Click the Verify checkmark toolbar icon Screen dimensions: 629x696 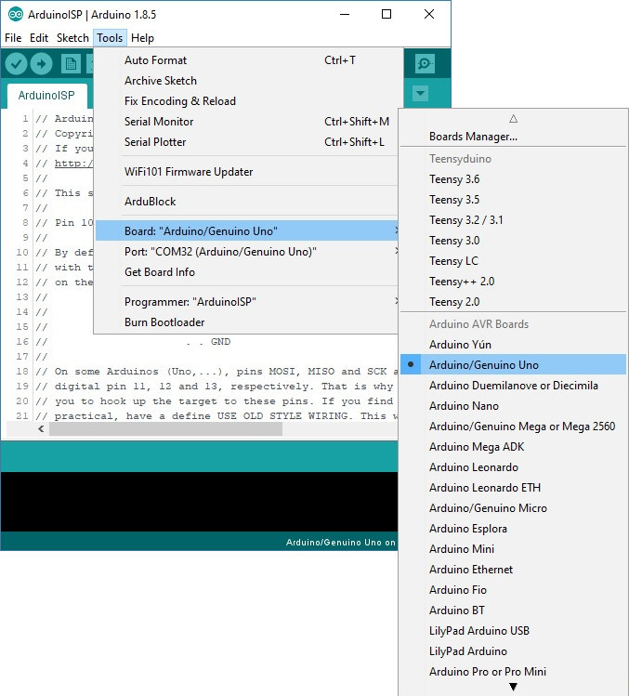[16, 64]
